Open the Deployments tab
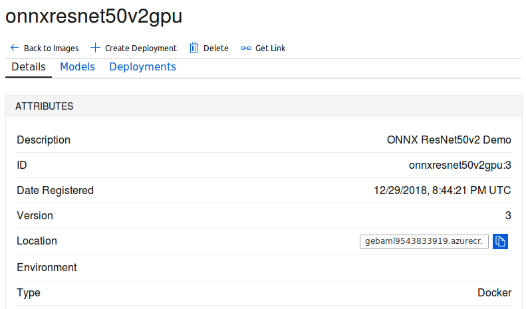 point(142,67)
